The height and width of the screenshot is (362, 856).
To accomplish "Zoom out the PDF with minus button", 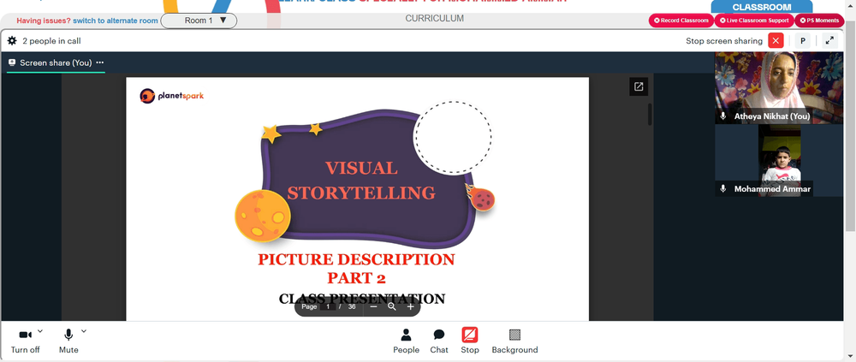I will pos(373,307).
